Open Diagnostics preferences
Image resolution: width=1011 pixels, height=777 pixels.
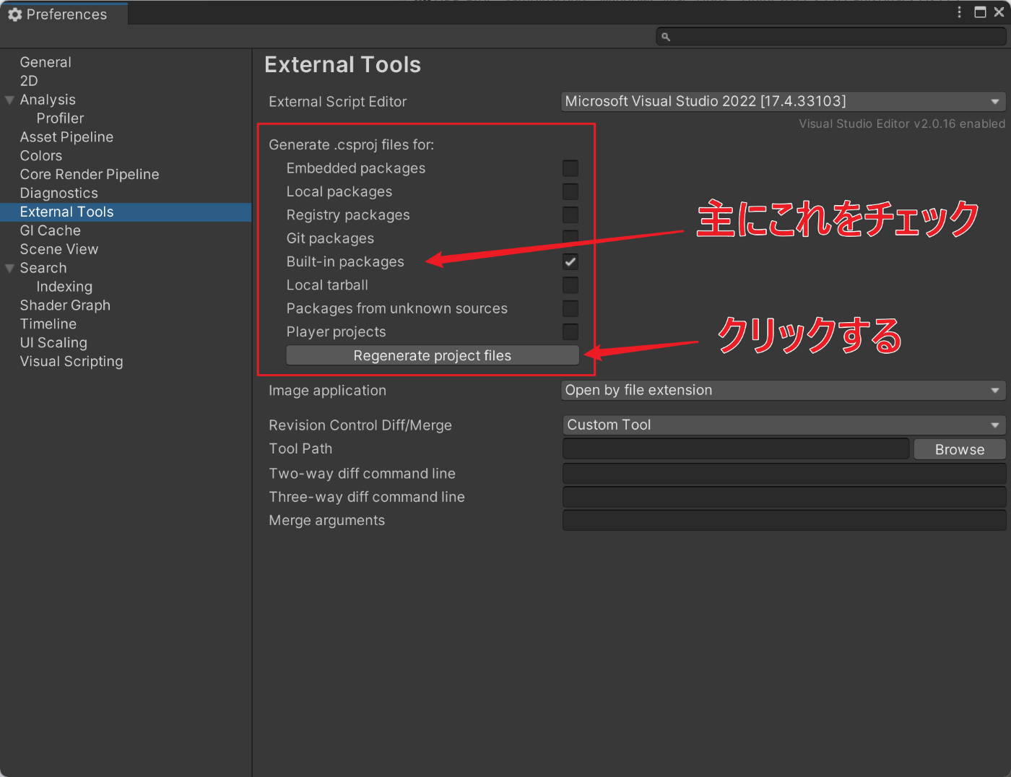[x=59, y=194]
